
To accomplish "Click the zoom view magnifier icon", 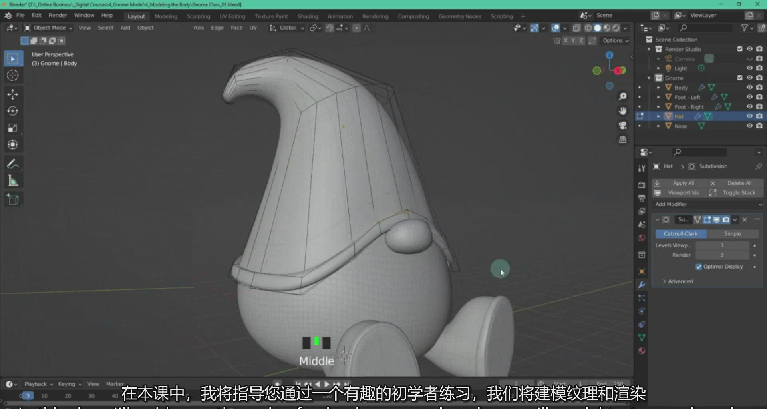I will (x=623, y=97).
